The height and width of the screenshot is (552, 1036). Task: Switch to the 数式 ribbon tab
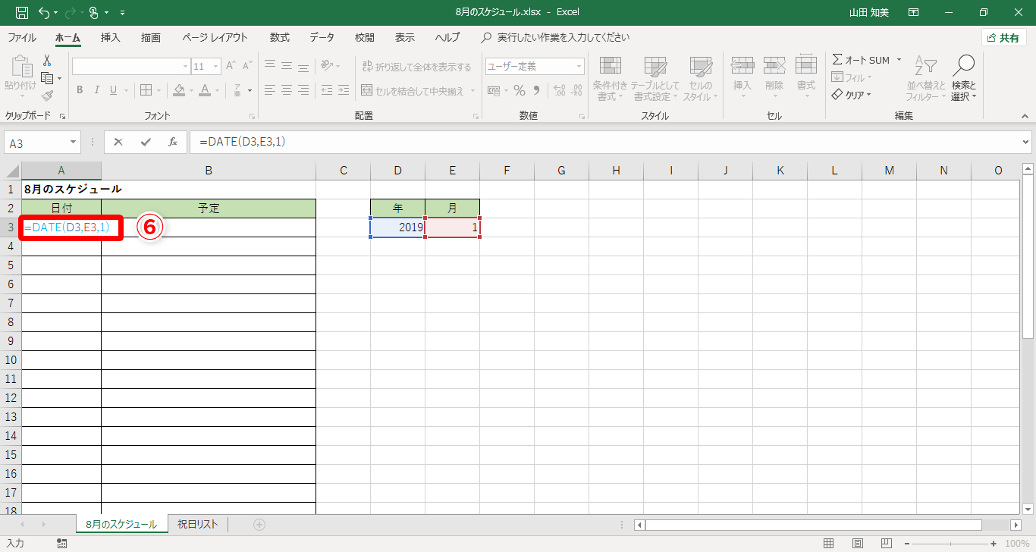pyautogui.click(x=280, y=37)
